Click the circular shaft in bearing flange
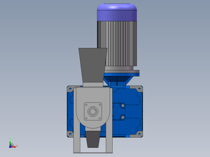Screen dimensions: 210x157 93,112
